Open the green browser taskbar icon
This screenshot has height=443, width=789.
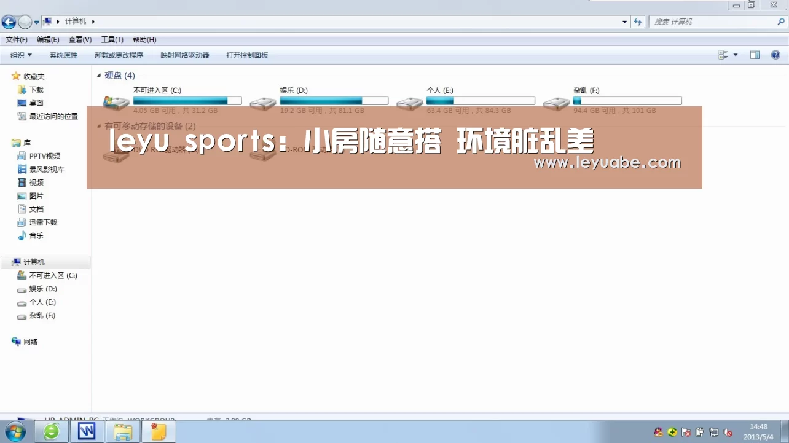tap(52, 432)
